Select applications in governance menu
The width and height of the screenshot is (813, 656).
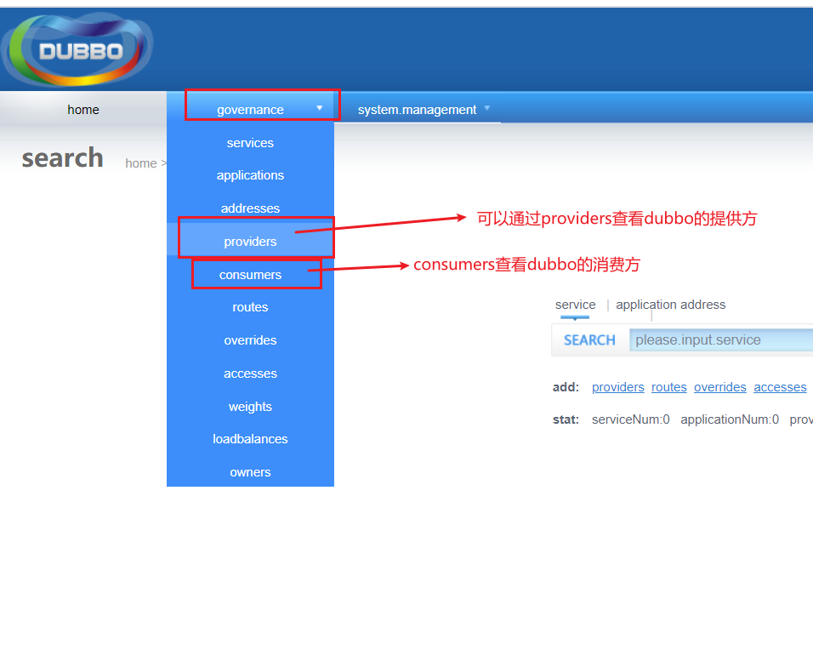pyautogui.click(x=250, y=175)
